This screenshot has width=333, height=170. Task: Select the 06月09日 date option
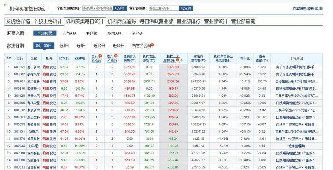pos(44,46)
